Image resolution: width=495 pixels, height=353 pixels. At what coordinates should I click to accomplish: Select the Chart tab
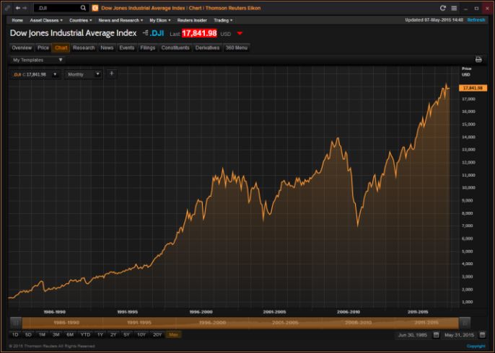pos(61,48)
